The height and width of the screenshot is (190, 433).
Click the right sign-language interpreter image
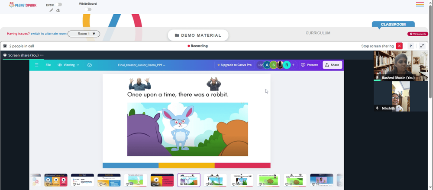(214, 84)
